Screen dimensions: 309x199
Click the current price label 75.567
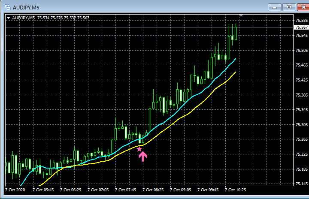pos(301,27)
